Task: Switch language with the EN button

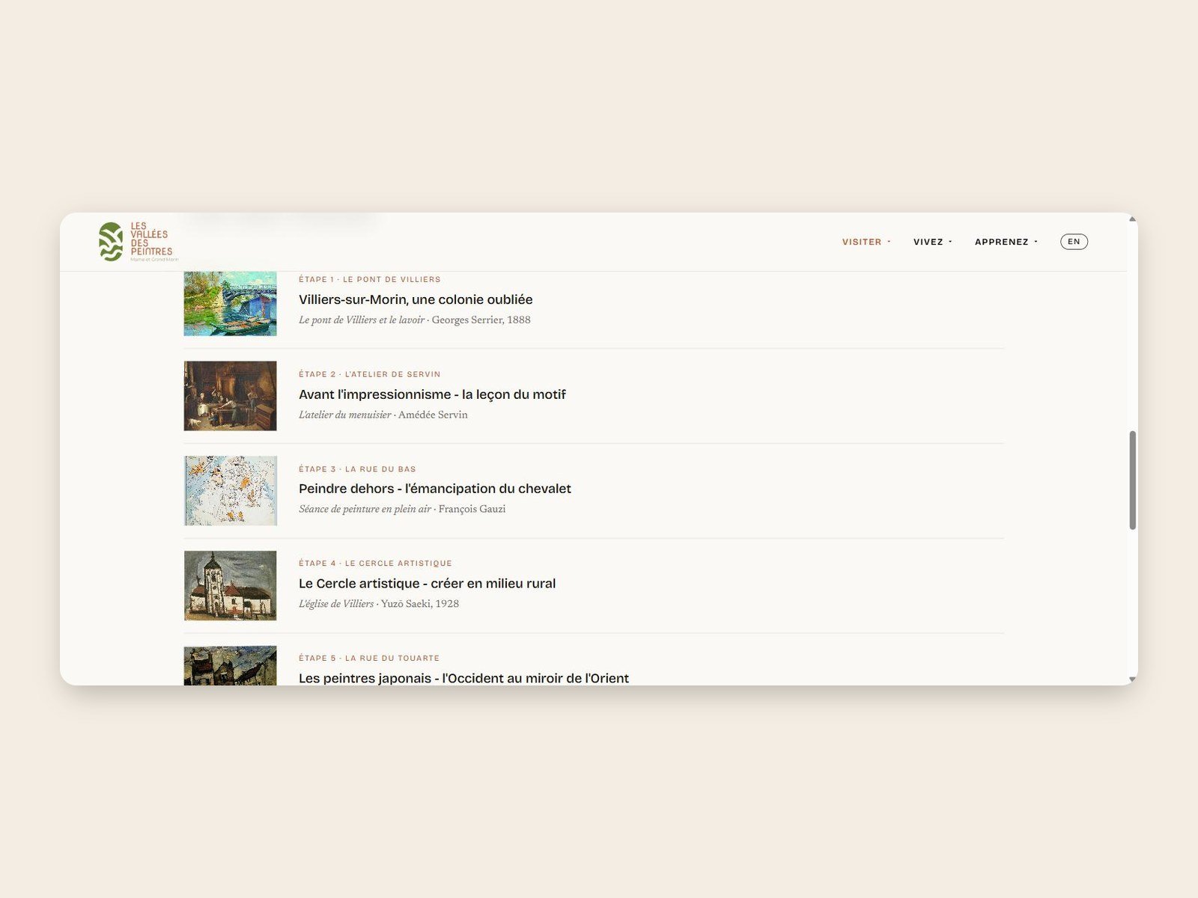Action: click(1074, 242)
